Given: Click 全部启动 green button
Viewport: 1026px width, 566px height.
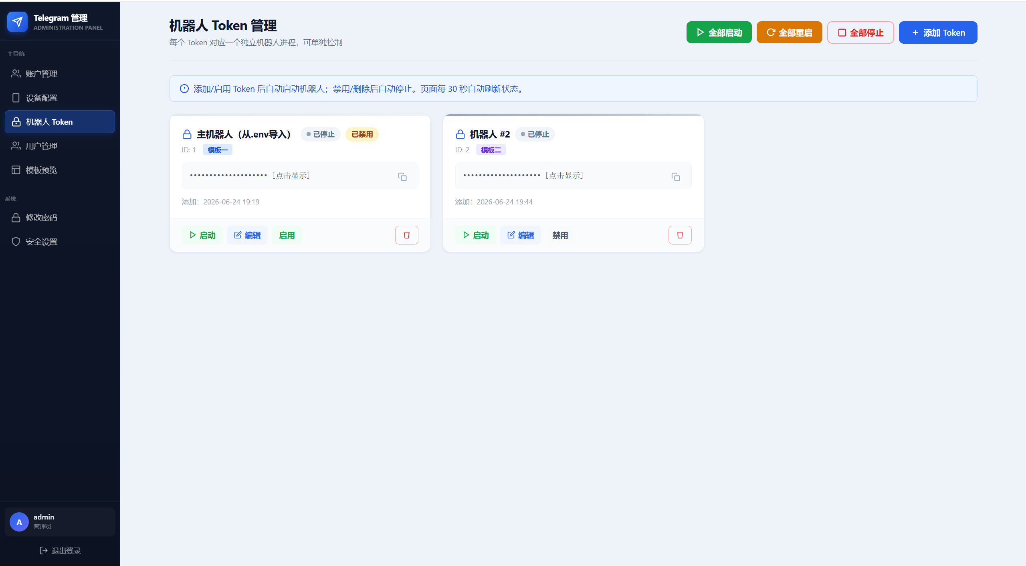Looking at the screenshot, I should coord(719,32).
